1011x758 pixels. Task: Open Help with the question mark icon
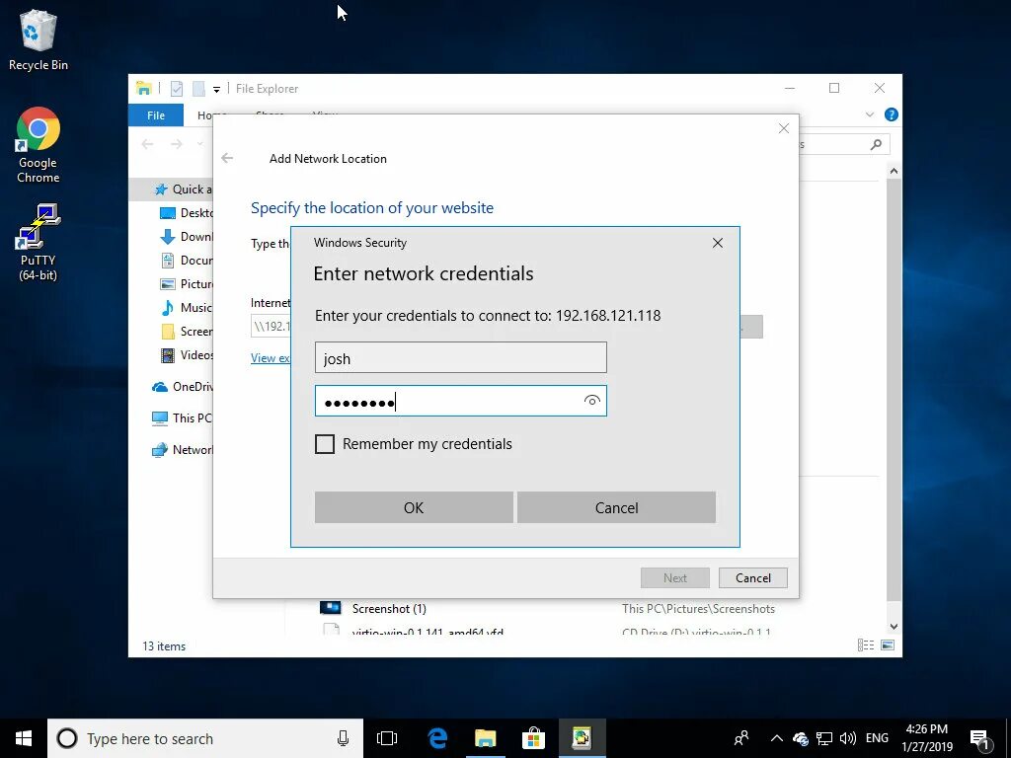pos(891,114)
